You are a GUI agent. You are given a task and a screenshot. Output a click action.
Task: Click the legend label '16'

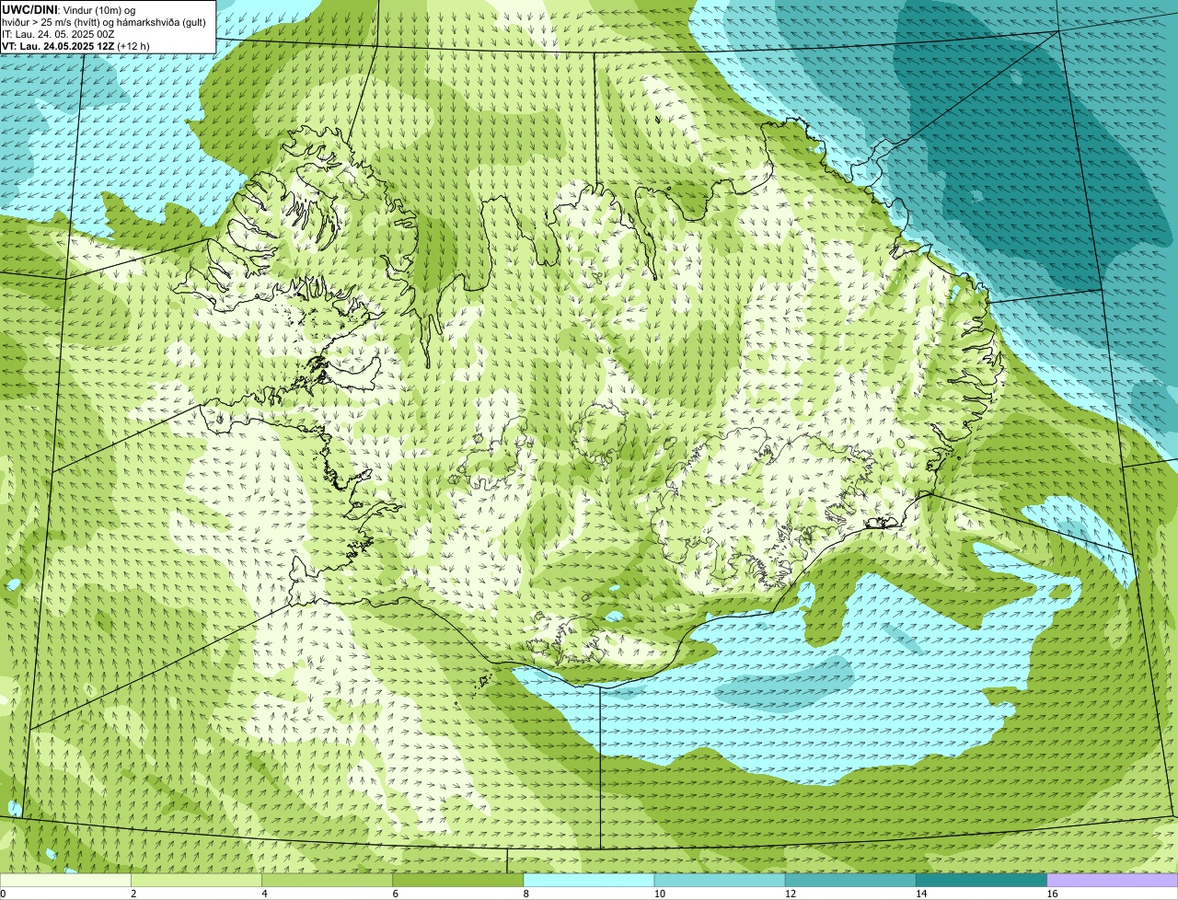coord(1052,894)
